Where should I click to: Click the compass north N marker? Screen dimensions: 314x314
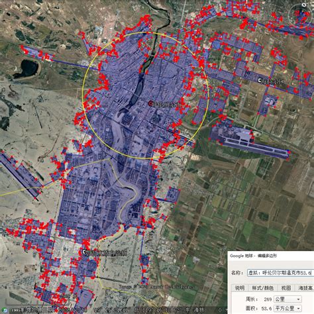(304, 5)
